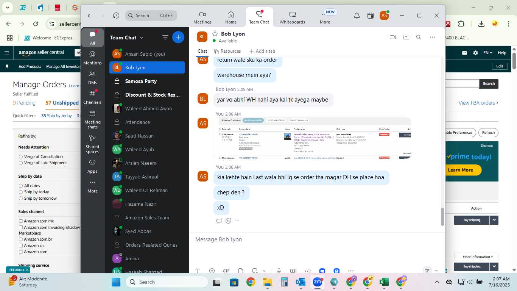Open emoji picker in composer
Image resolution: width=517 pixels, height=291 pixels.
click(212, 271)
